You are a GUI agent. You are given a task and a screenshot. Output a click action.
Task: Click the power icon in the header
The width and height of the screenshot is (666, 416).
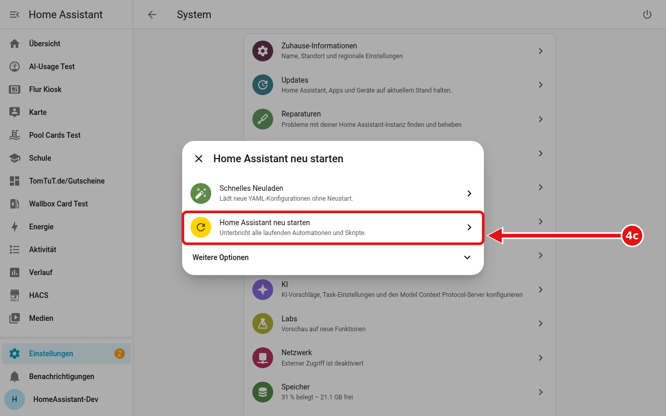647,15
